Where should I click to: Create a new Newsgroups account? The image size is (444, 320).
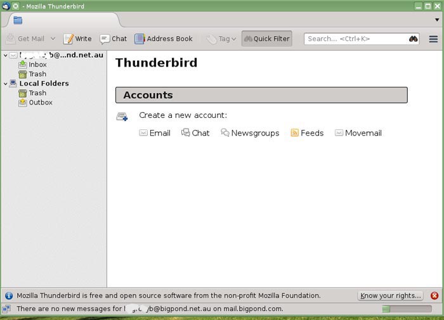(250, 133)
